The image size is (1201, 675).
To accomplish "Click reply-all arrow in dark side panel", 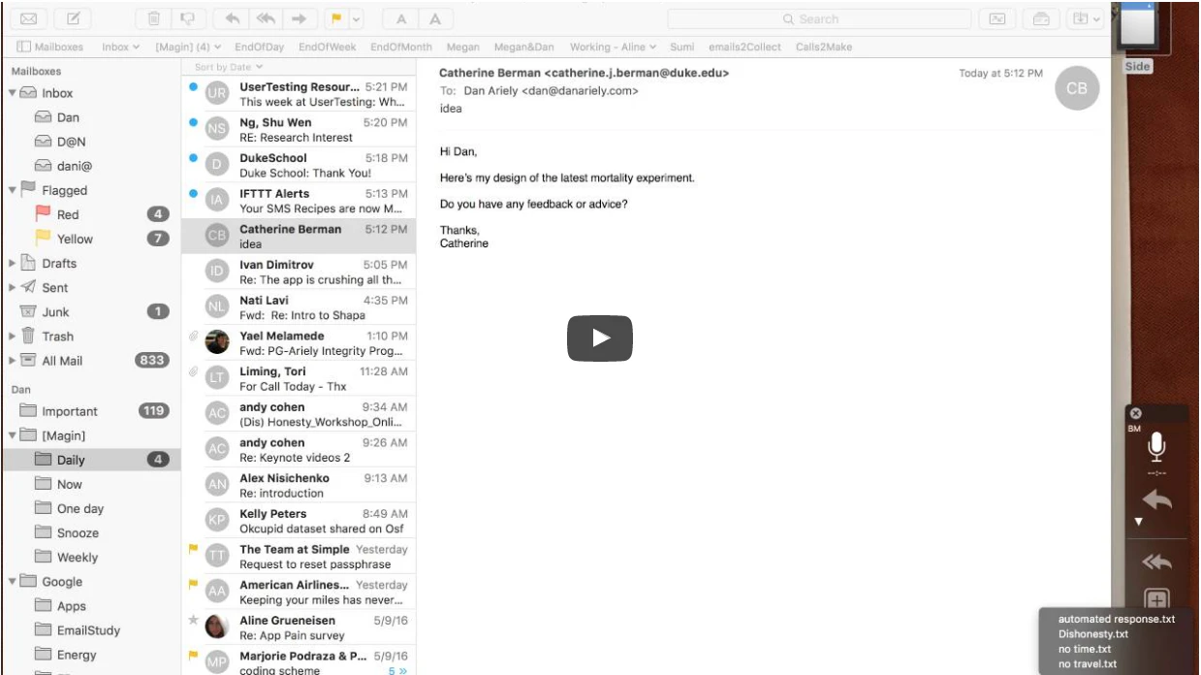I will coord(1156,562).
